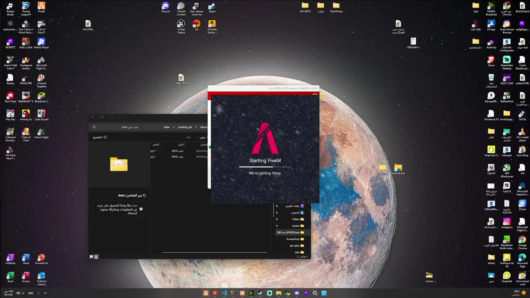The height and width of the screenshot is (298, 530).
Task: Show hidden system tray icons chevron
Action: (x=45, y=293)
